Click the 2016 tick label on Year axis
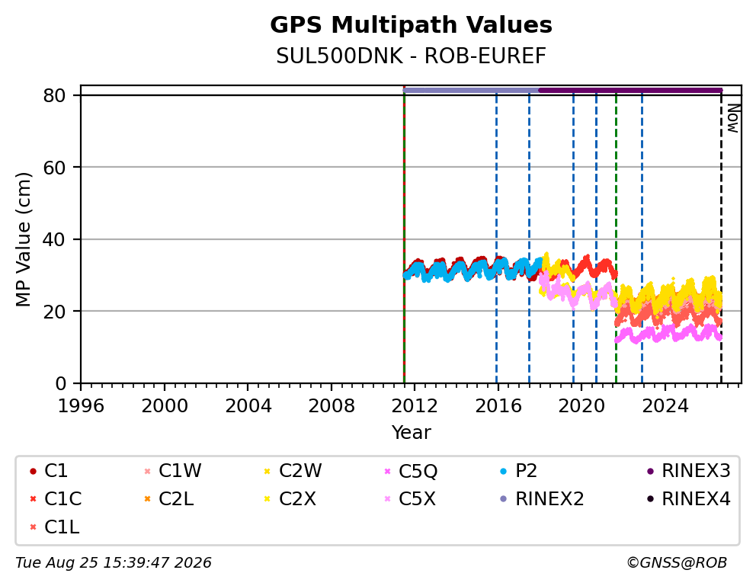This screenshot has width=756, height=586. point(498,406)
